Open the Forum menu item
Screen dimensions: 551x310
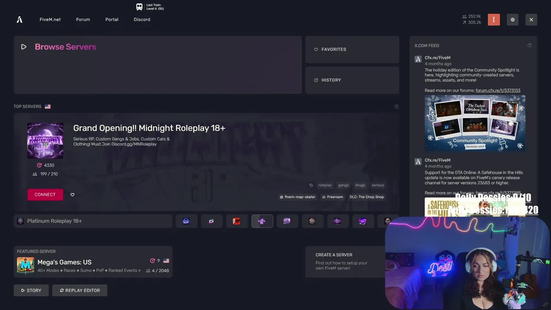[83, 19]
